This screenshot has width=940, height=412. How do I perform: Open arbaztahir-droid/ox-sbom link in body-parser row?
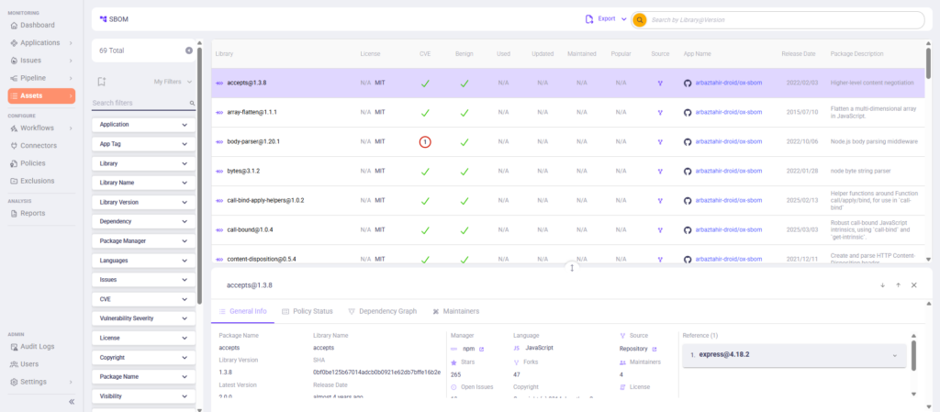(x=728, y=142)
